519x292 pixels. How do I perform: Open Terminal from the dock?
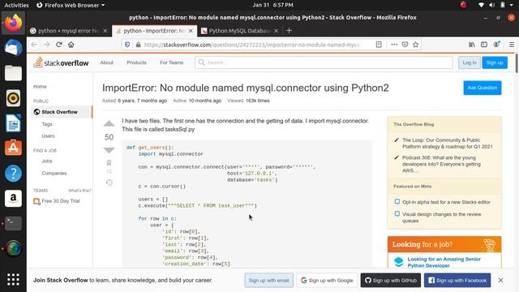(x=13, y=223)
